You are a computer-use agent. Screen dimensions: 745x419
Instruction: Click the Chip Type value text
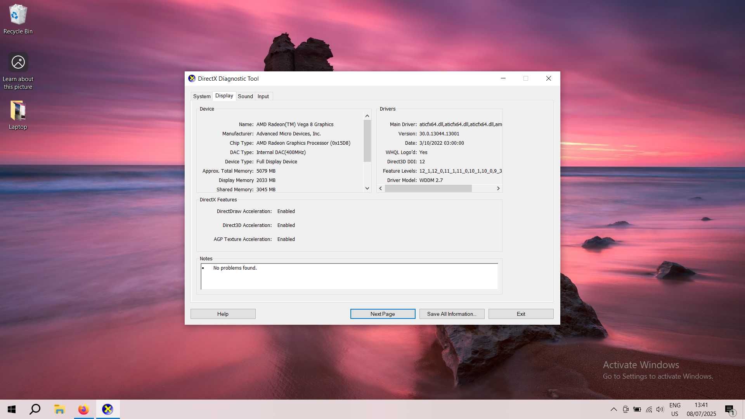[x=303, y=143]
